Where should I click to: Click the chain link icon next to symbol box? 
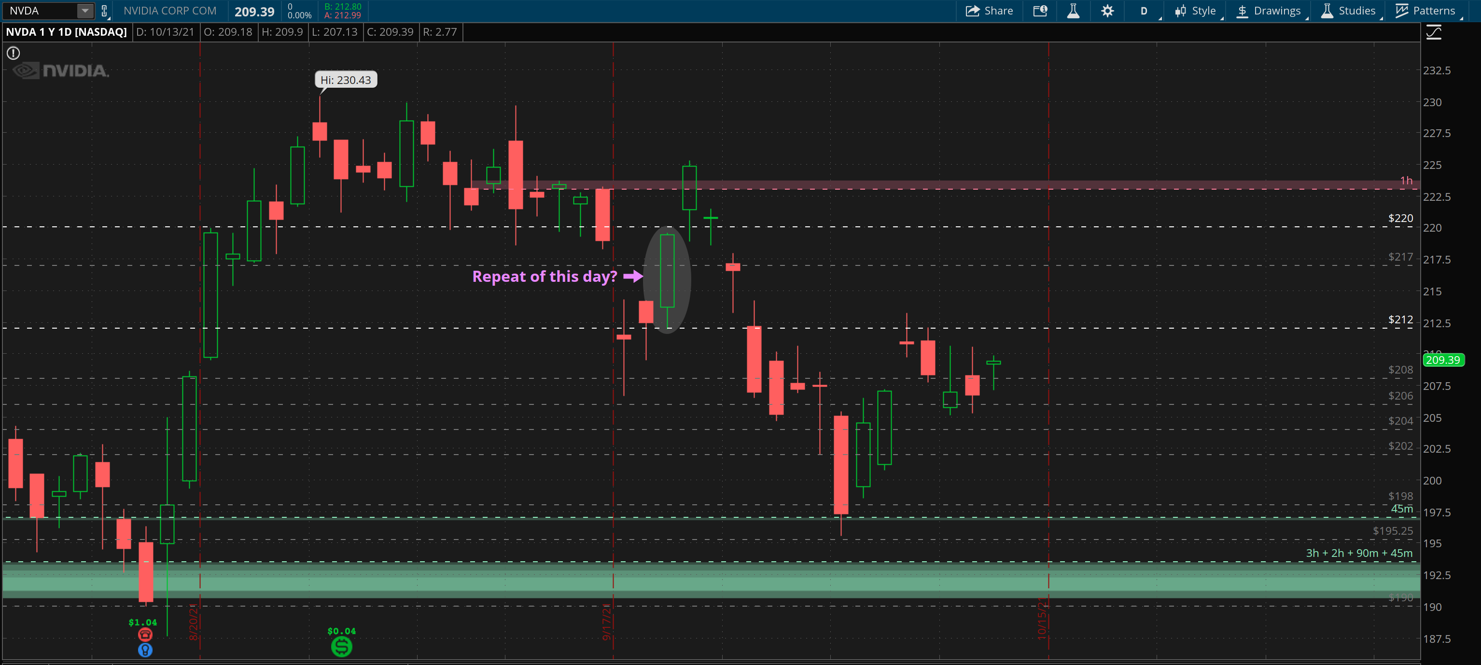point(103,10)
